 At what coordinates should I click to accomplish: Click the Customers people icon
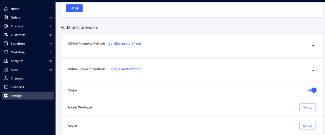click(x=6, y=35)
